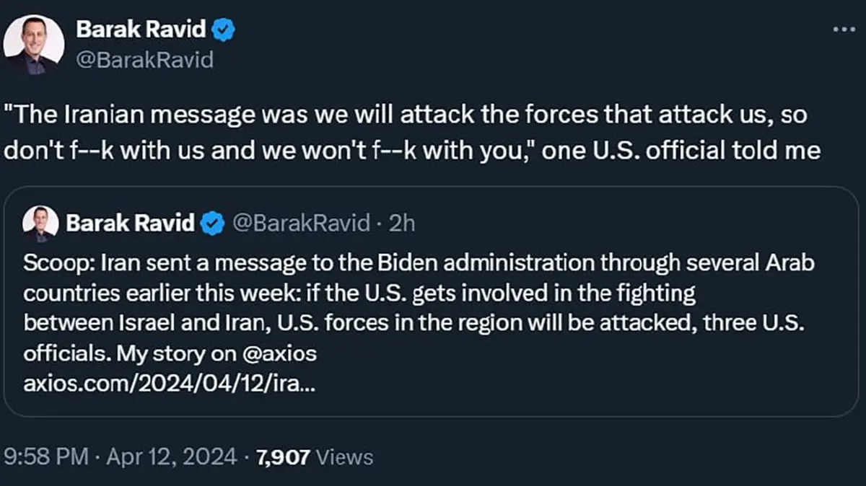Open the axios.com/2024/04/12 article link
Image resolution: width=866 pixels, height=486 pixels.
point(169,384)
